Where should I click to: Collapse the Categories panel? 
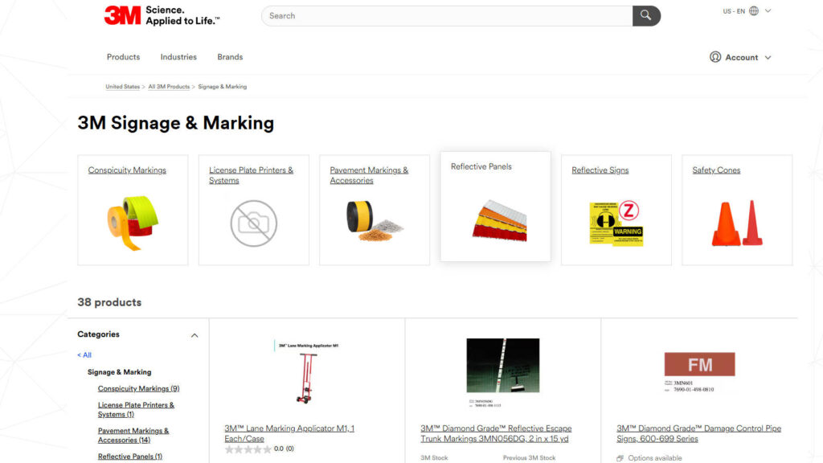click(194, 334)
